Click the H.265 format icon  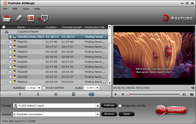coord(16,106)
